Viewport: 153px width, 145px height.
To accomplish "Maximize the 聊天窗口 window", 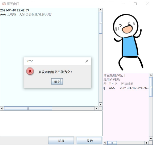I will tap(135, 4).
